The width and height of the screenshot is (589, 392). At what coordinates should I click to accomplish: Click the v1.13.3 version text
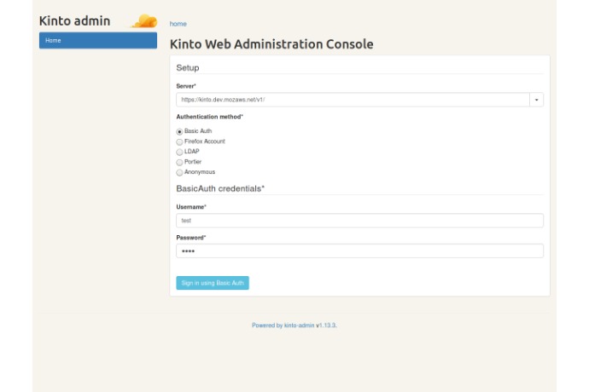tap(326, 326)
